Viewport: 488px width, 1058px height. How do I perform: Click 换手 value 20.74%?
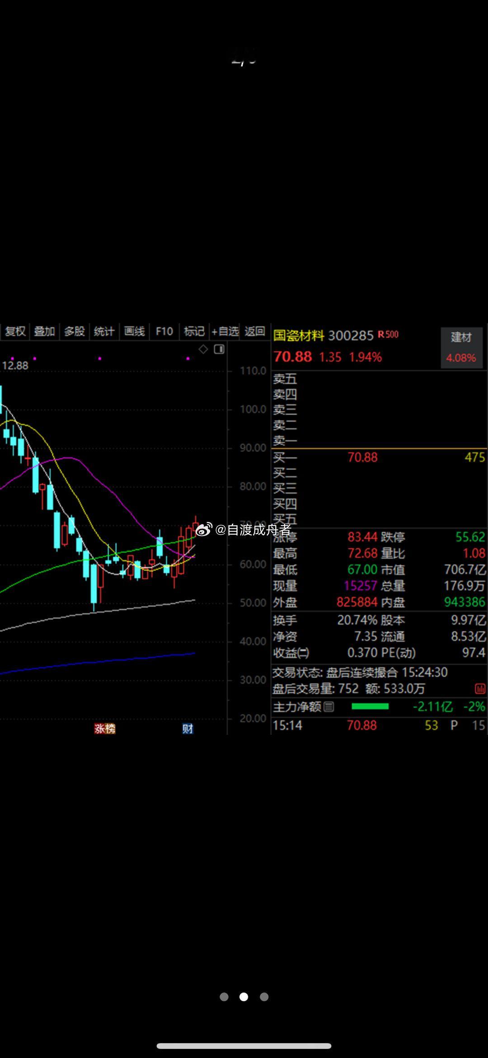click(x=357, y=620)
